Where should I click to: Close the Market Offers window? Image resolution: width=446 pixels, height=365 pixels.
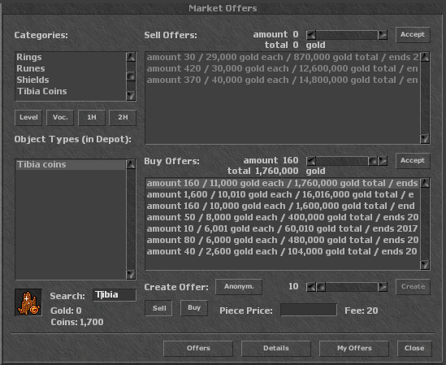click(414, 349)
